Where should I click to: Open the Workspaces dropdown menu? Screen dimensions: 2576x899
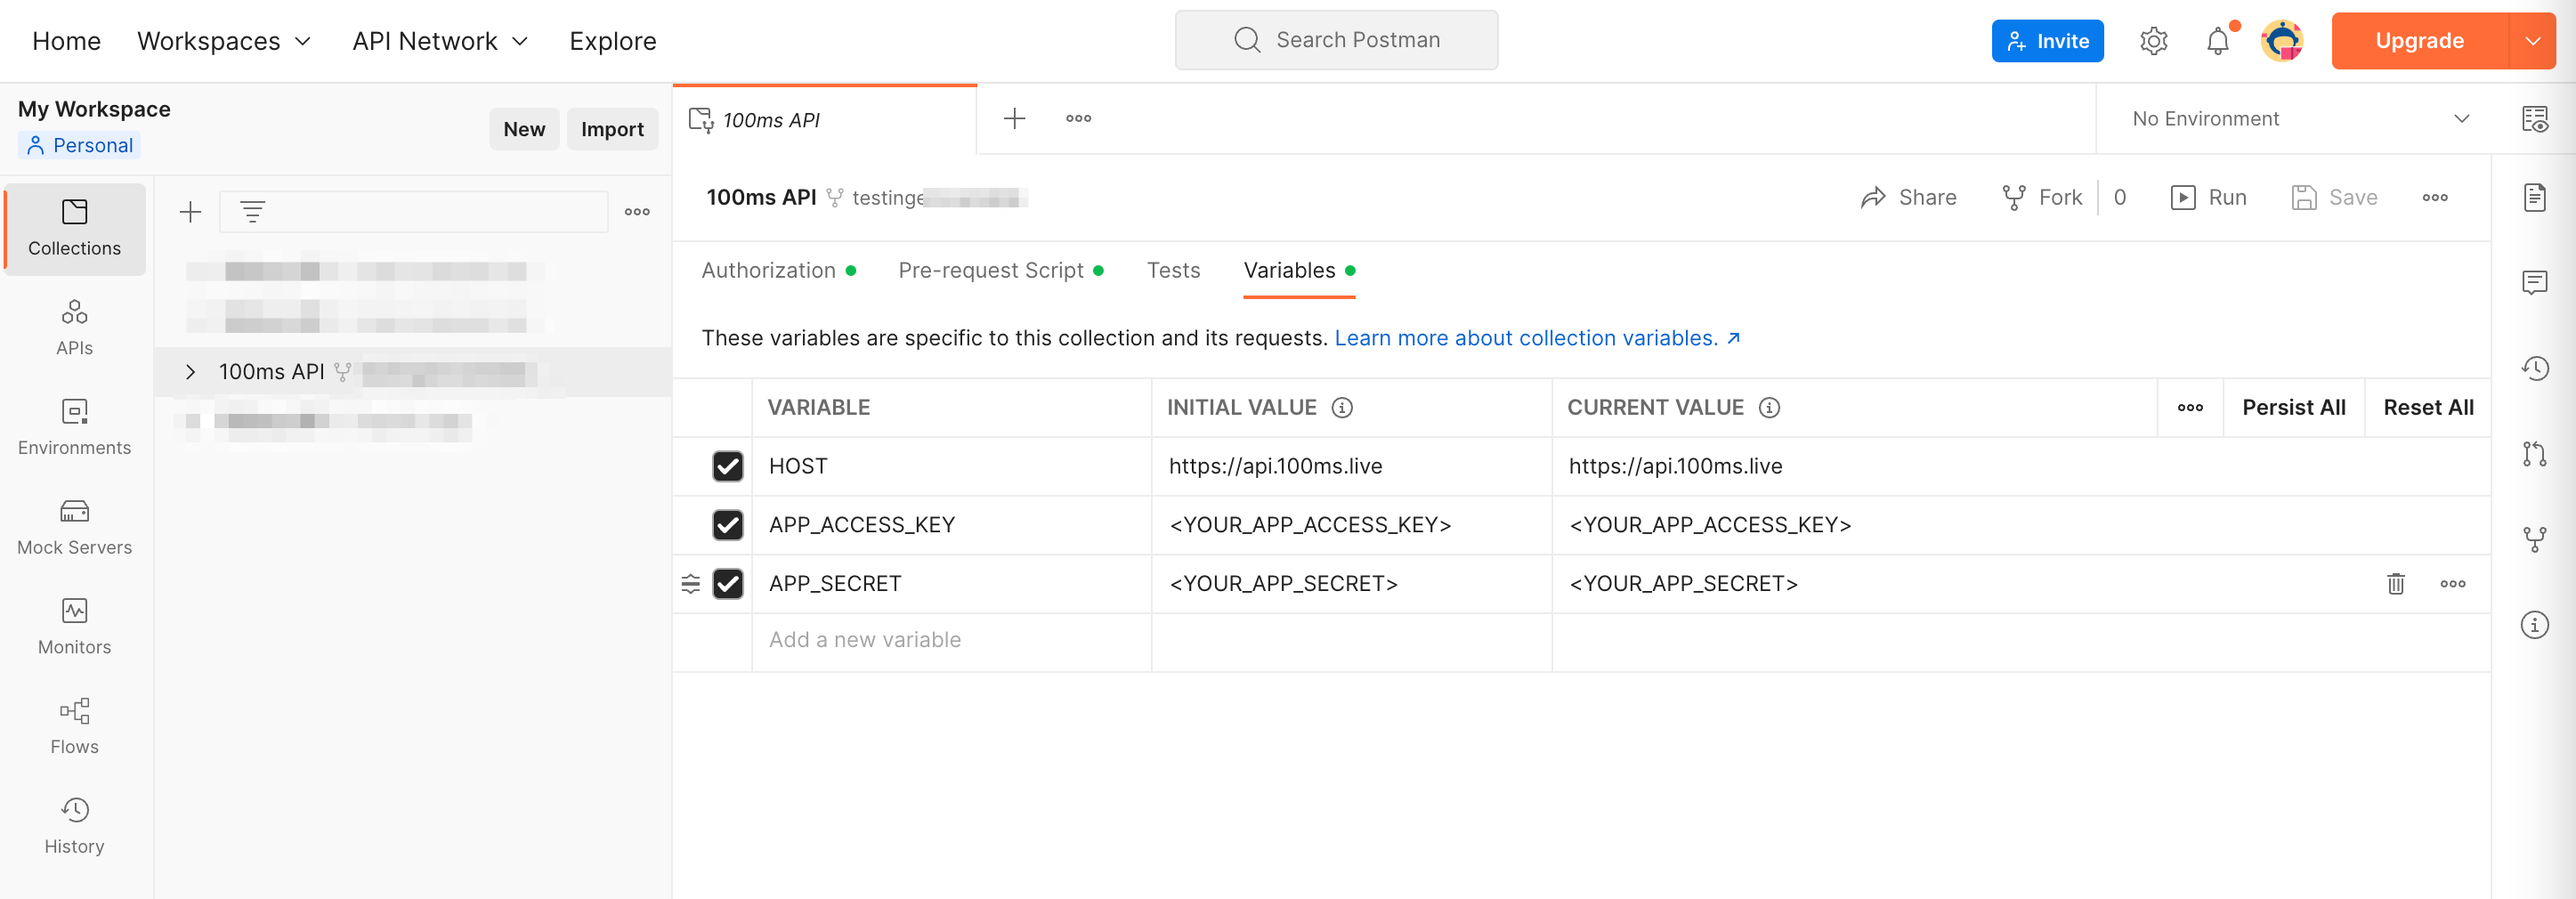point(224,41)
